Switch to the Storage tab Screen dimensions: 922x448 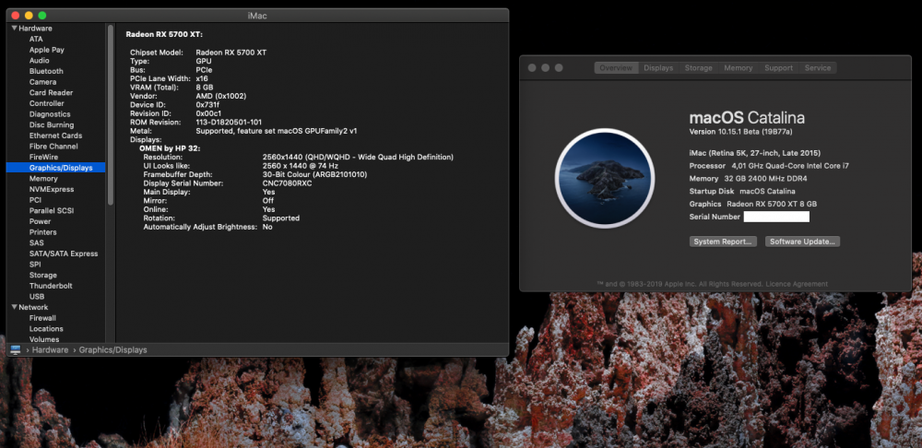699,67
